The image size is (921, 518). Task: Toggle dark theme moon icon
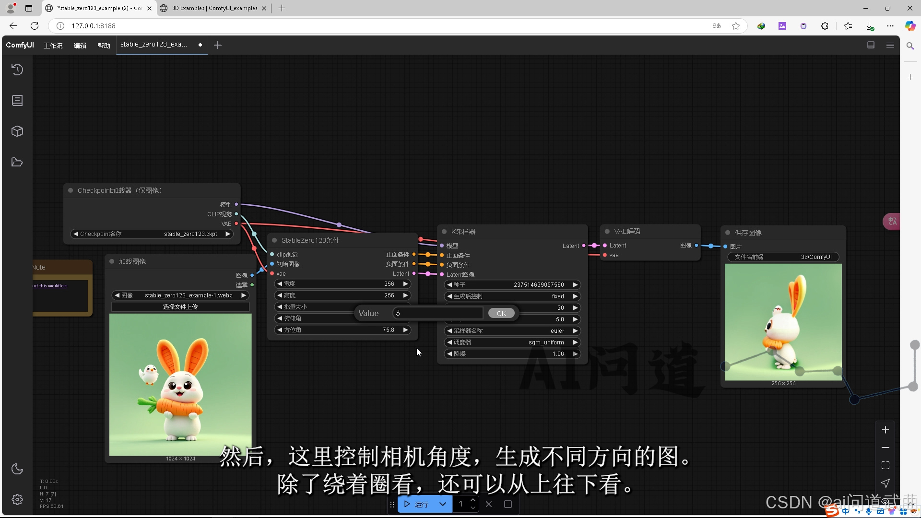[17, 469]
